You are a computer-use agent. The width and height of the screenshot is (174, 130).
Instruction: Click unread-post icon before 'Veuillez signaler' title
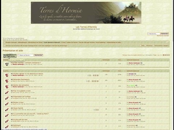point(12,74)
